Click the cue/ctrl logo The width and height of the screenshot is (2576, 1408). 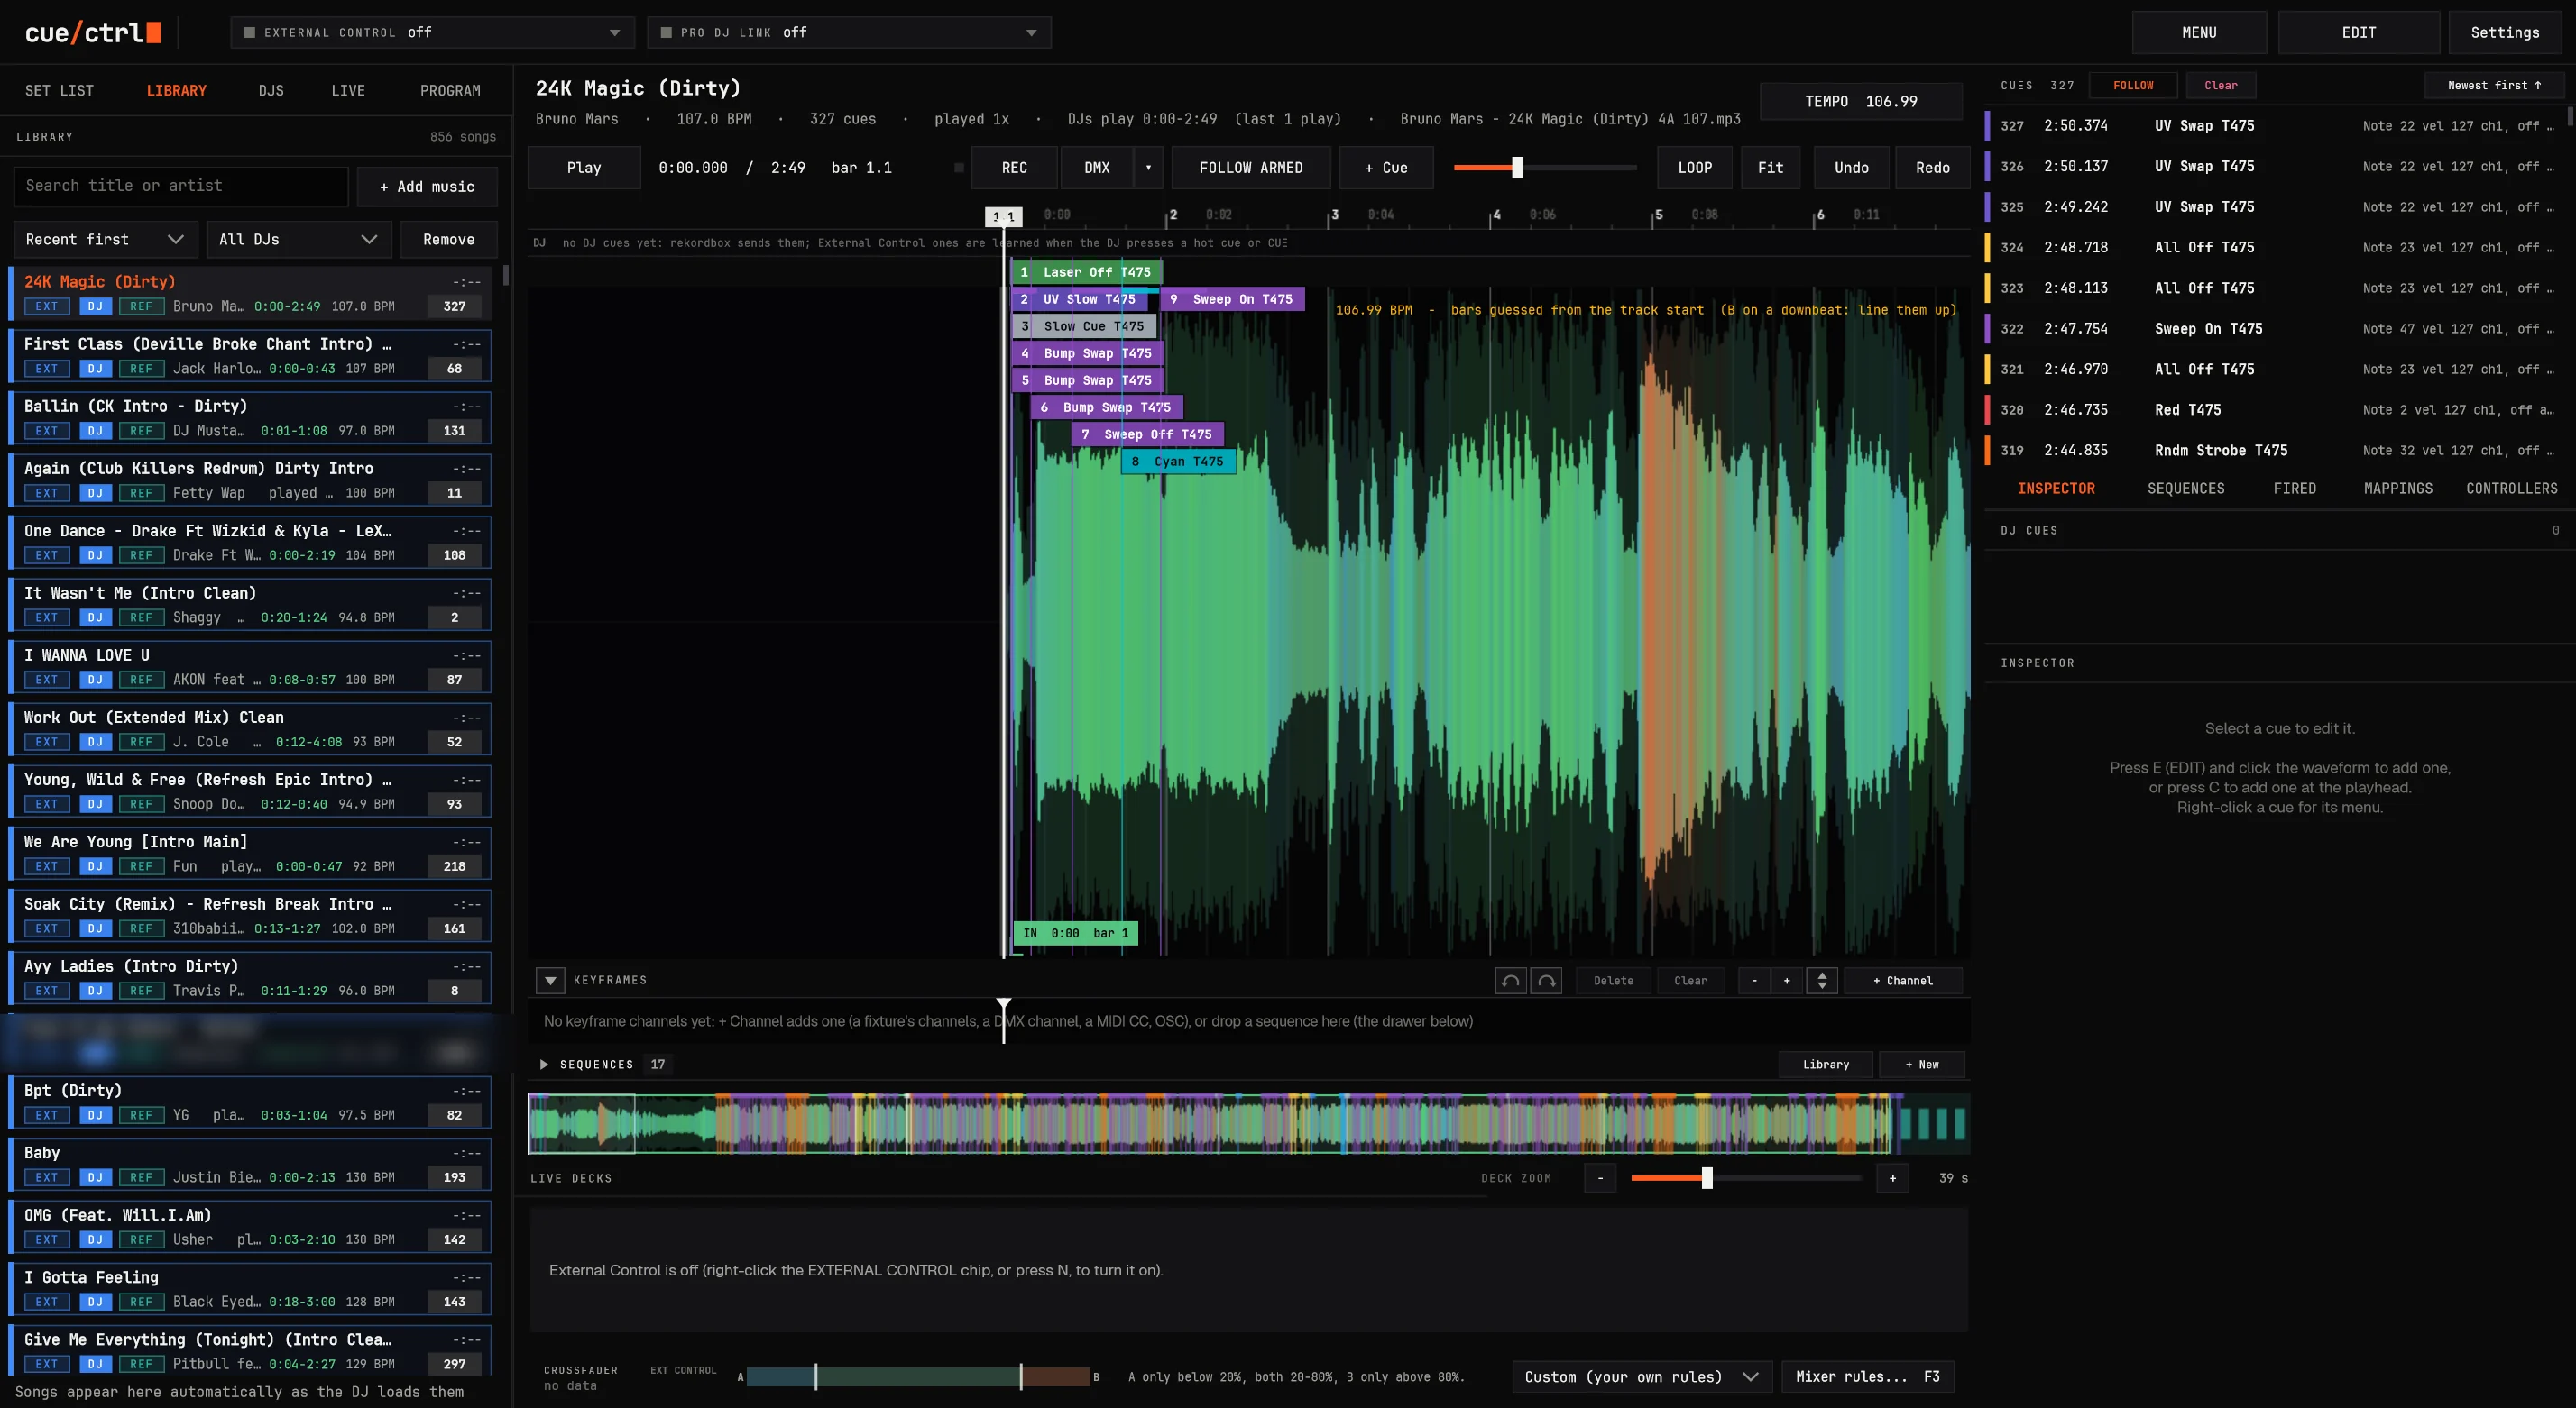(93, 33)
